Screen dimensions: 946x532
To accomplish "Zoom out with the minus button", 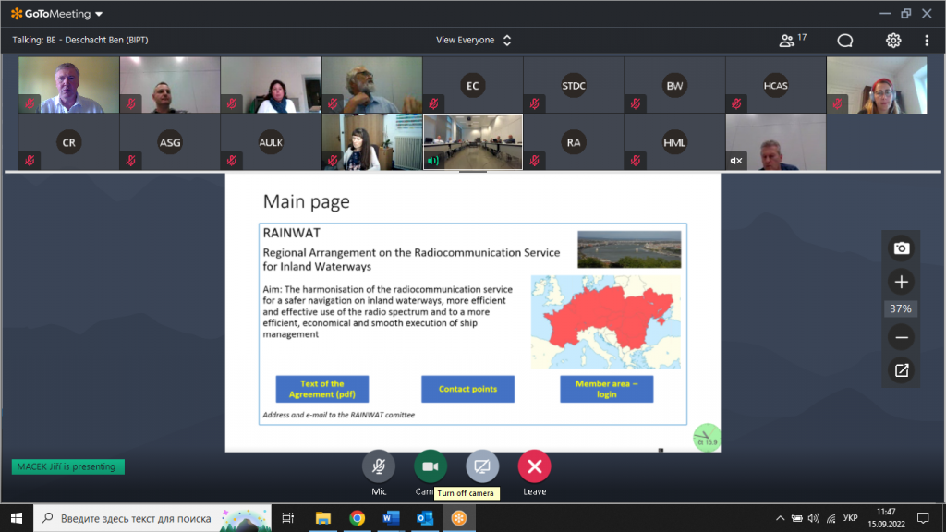I will point(902,338).
